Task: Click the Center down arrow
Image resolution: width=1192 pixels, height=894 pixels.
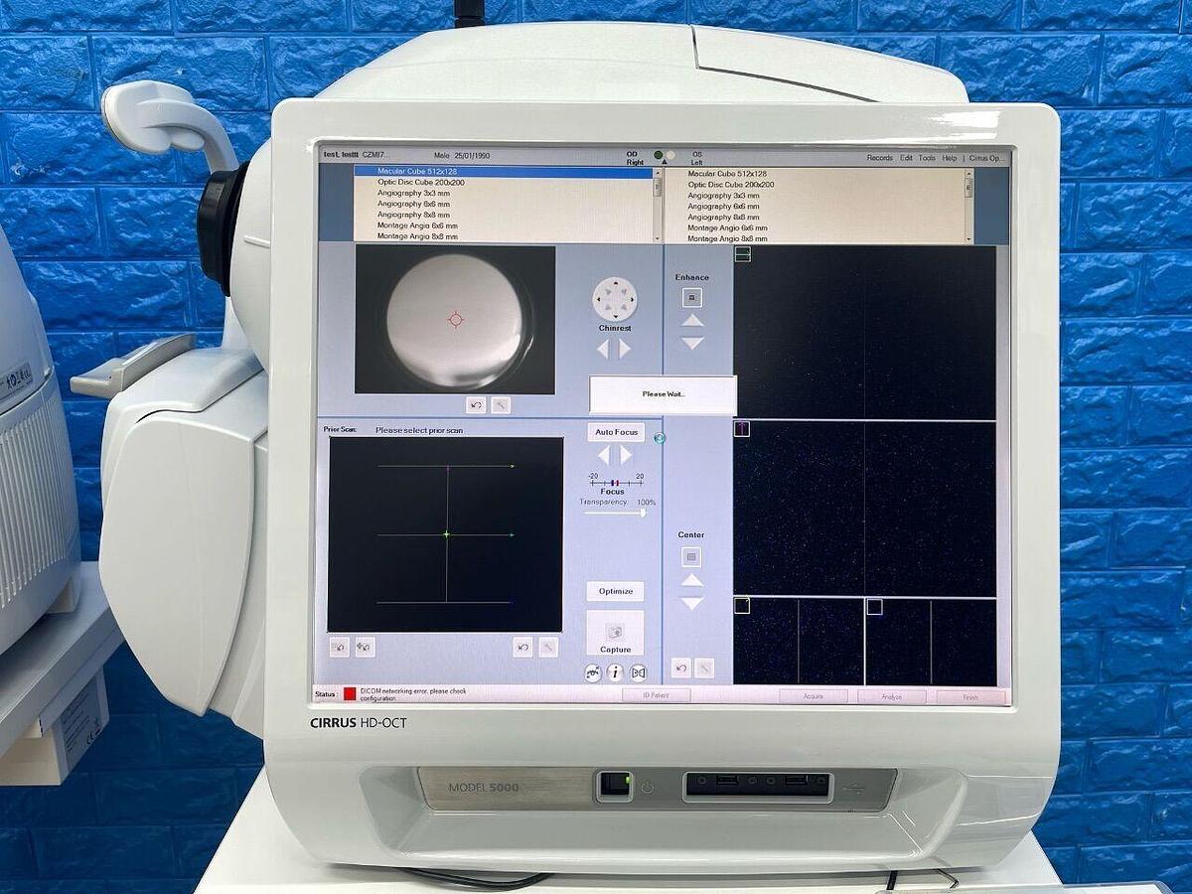Action: (x=691, y=603)
